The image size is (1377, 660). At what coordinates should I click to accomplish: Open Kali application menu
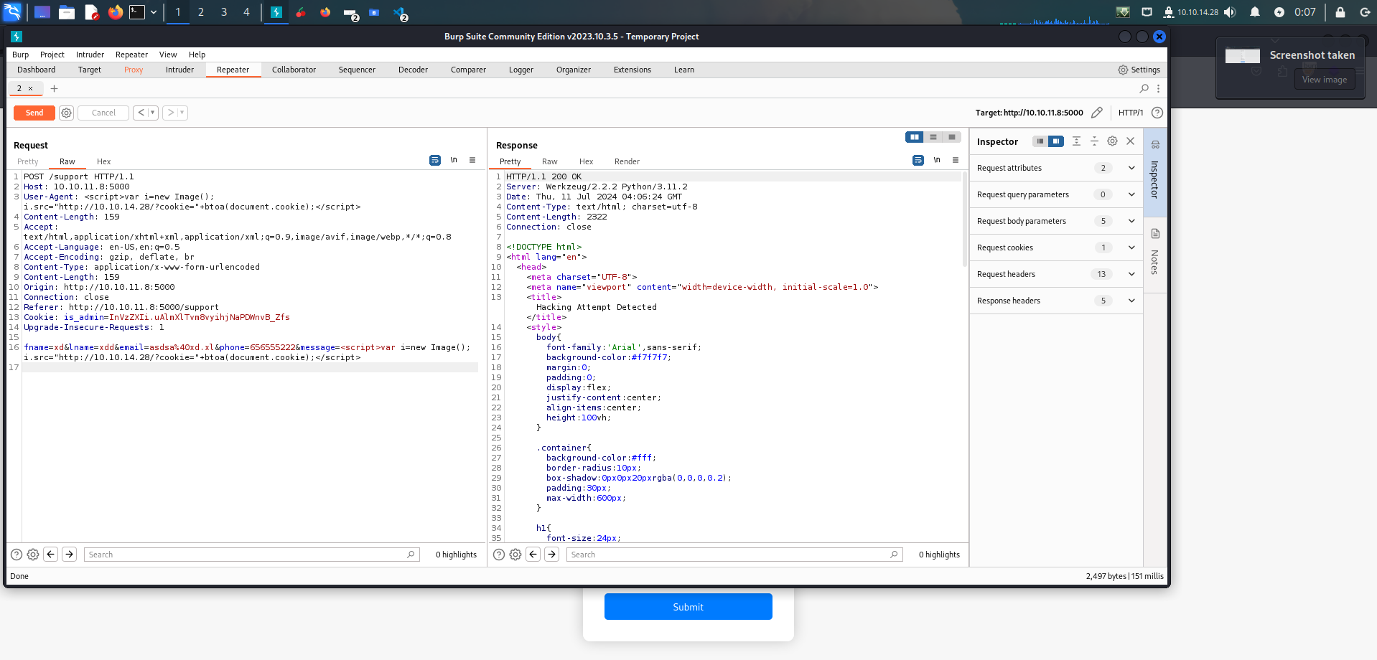tap(13, 11)
